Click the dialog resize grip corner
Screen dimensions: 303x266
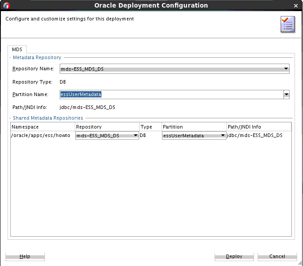click(x=300, y=263)
